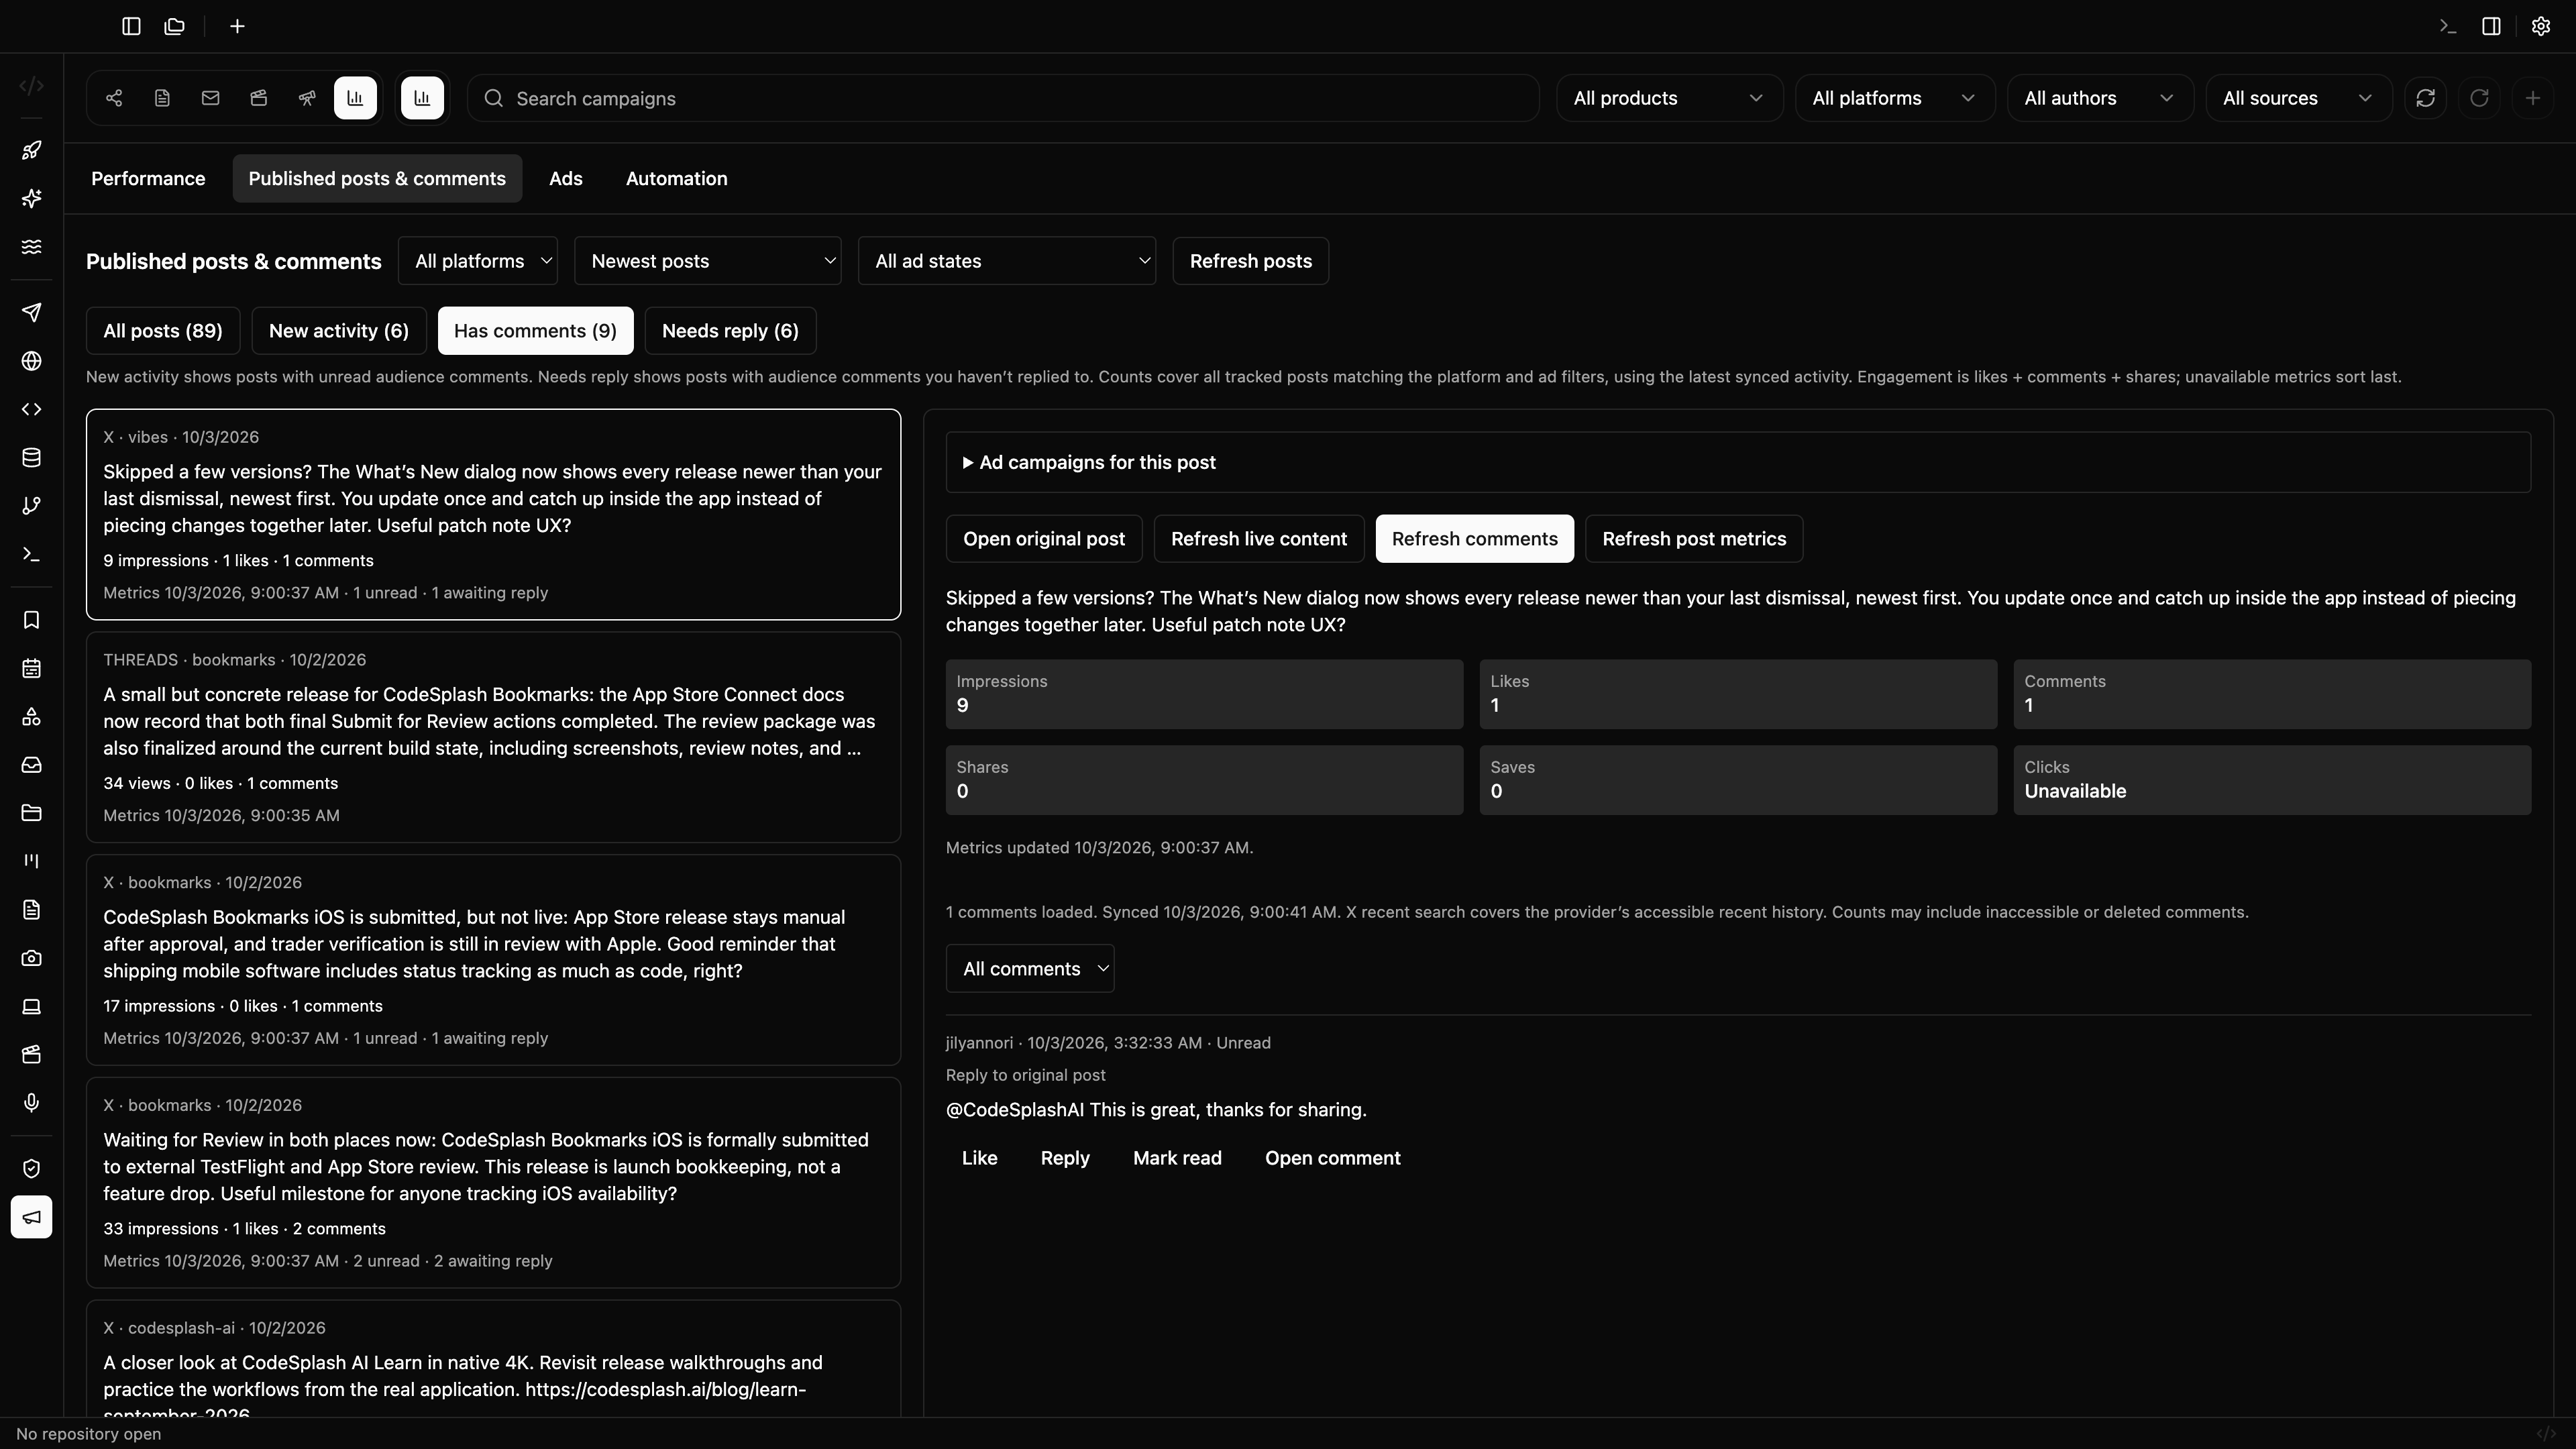This screenshot has width=2576, height=1449.
Task: Focus the Search campaigns field
Action: [x=1003, y=98]
